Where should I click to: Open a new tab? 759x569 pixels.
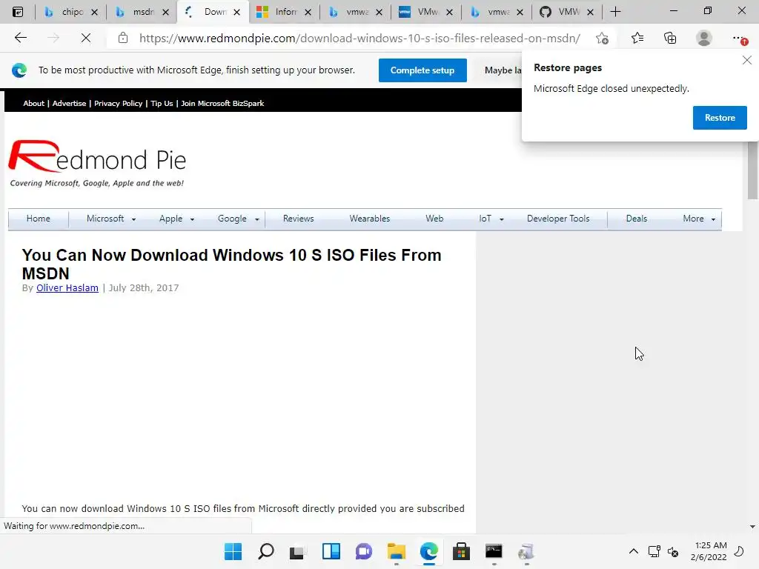615,12
